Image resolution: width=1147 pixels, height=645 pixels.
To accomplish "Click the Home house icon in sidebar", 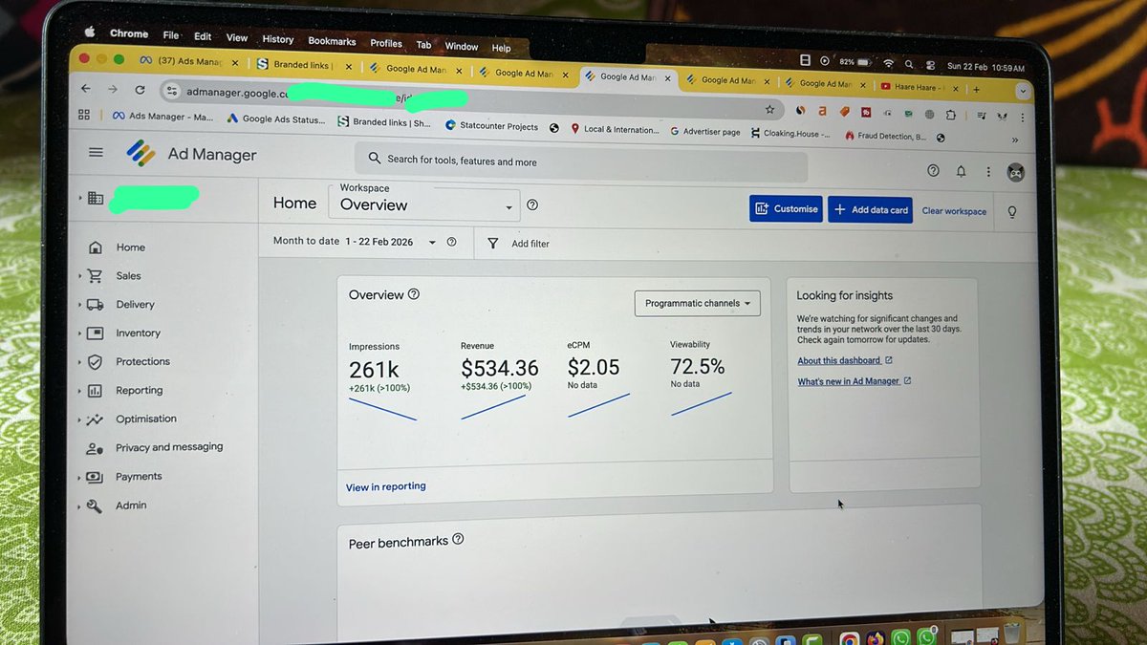I will pos(95,247).
